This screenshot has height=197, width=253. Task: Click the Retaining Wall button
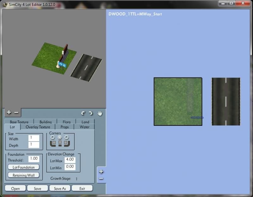pyautogui.click(x=23, y=175)
